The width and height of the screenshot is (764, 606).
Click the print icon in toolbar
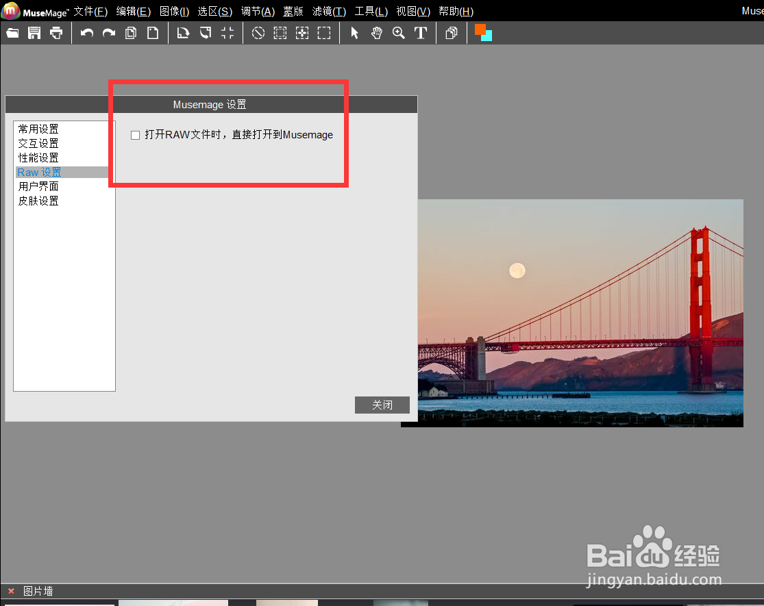56,33
